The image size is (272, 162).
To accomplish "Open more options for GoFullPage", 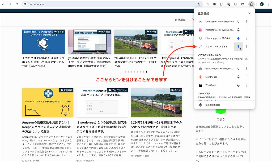I will pos(247,68).
